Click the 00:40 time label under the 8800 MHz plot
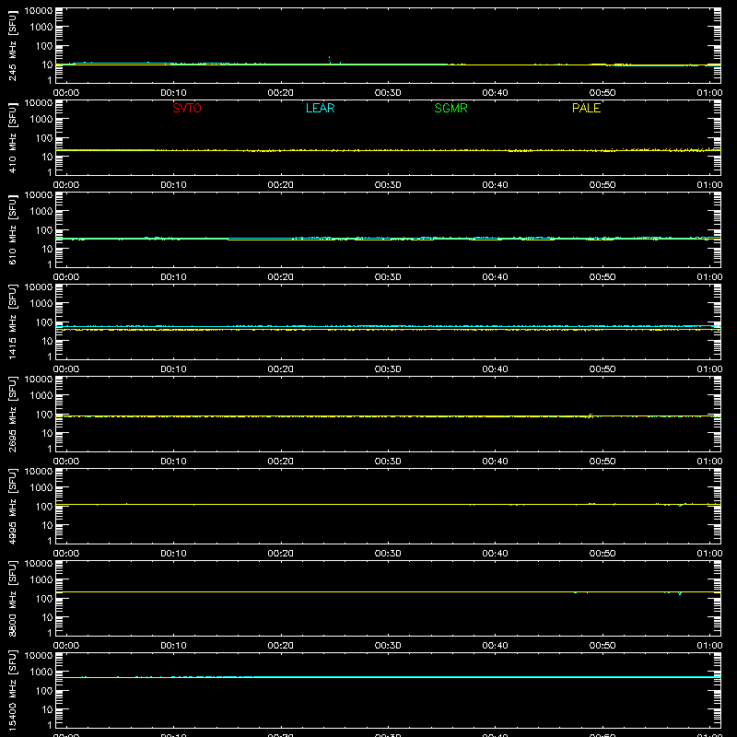737x737 pixels. pyautogui.click(x=495, y=646)
